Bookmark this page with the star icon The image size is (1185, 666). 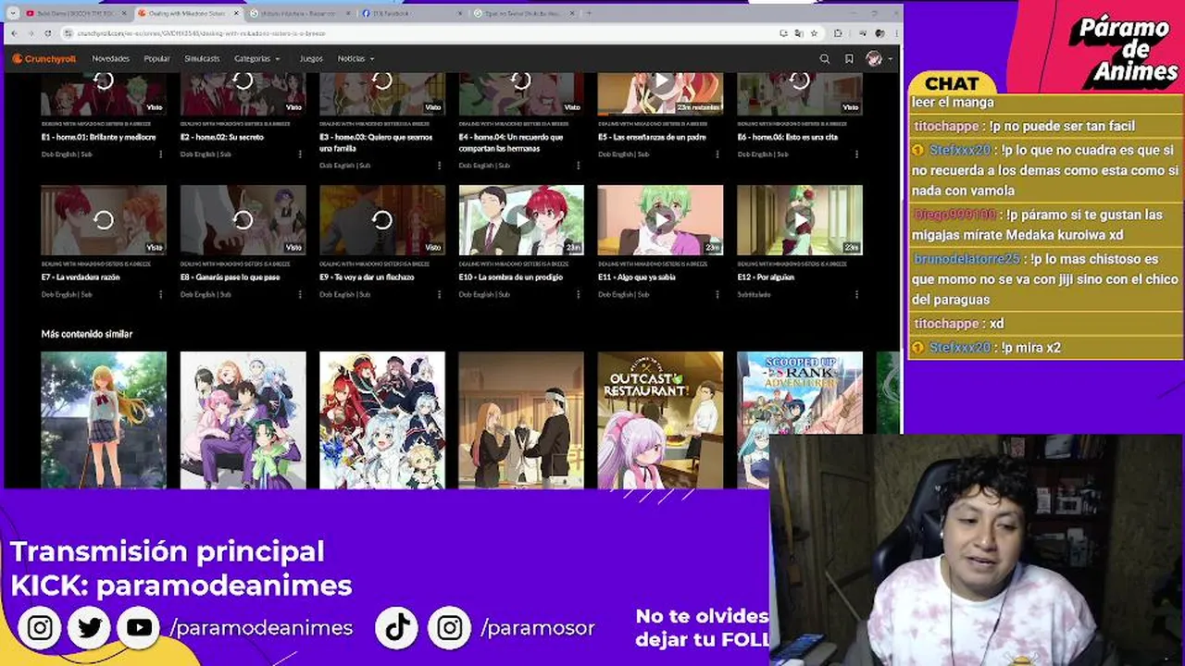click(x=814, y=33)
